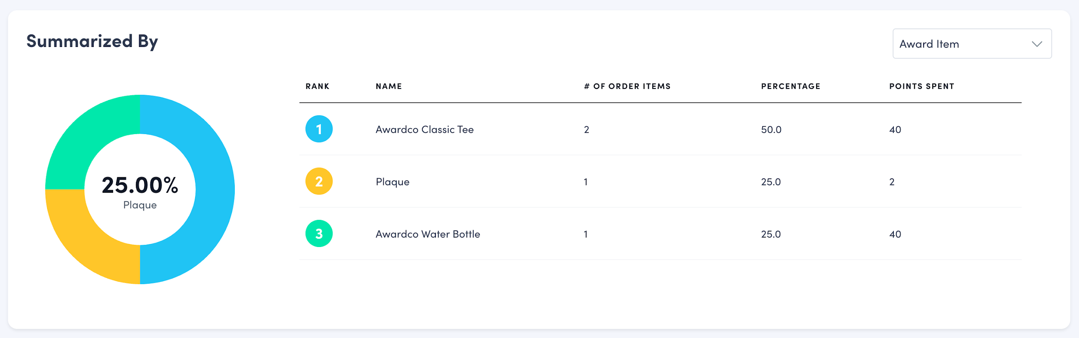Select the Plaque item name
This screenshot has width=1079, height=338.
coord(392,182)
